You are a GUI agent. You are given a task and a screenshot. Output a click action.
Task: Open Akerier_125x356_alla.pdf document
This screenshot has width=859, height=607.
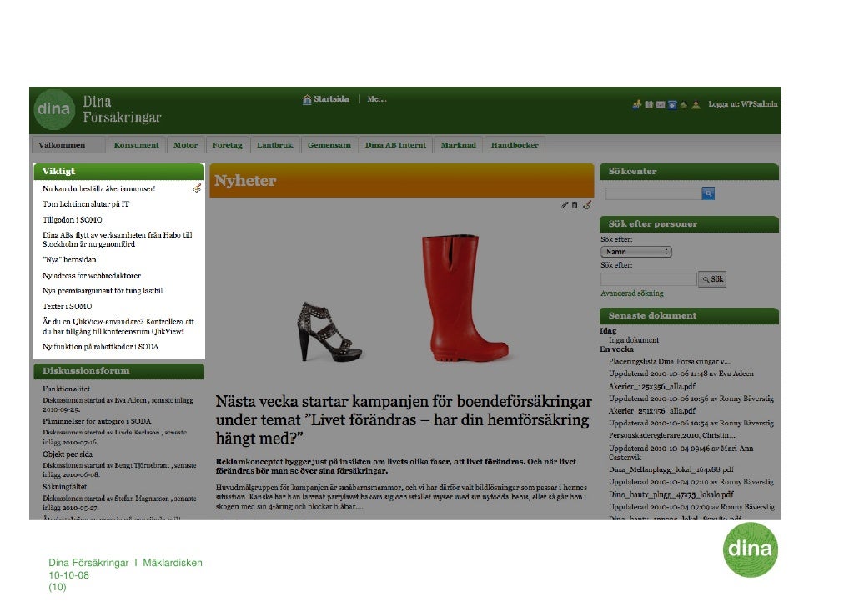tap(652, 386)
